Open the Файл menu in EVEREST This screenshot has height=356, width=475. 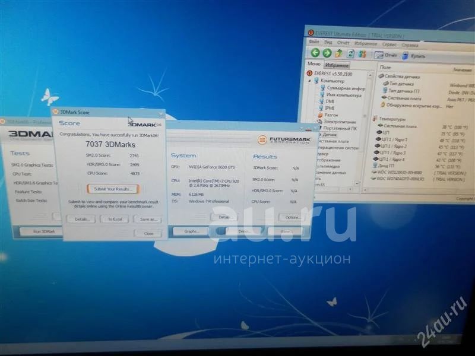point(314,42)
